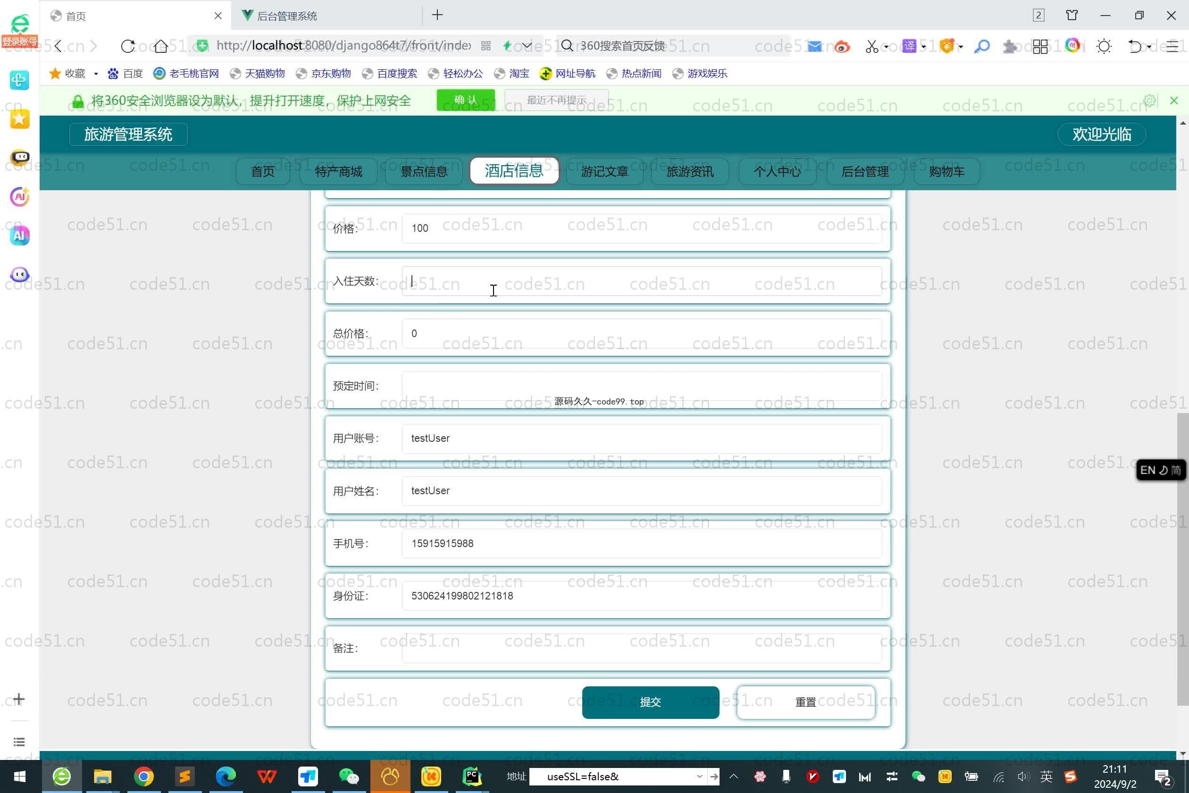The width and height of the screenshot is (1189, 793).
Task: Click the QR code icon in address bar
Action: pos(486,46)
